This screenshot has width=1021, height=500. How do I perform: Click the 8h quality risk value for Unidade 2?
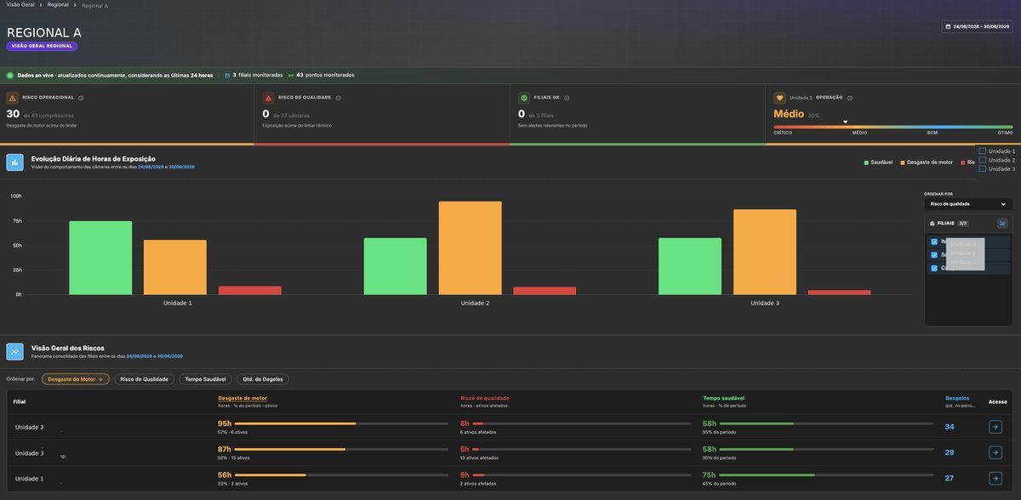[x=465, y=423]
